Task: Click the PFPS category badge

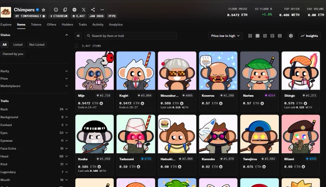Action: pyautogui.click(x=112, y=16)
